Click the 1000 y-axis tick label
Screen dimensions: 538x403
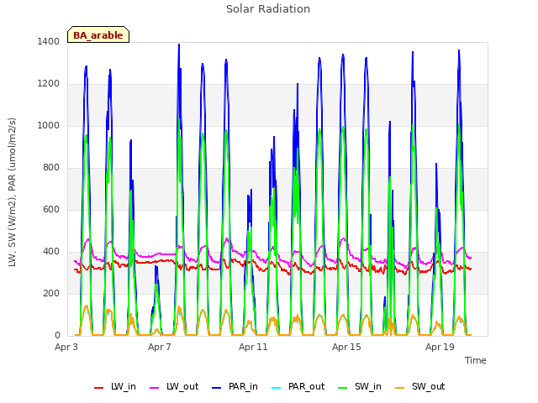(49, 126)
